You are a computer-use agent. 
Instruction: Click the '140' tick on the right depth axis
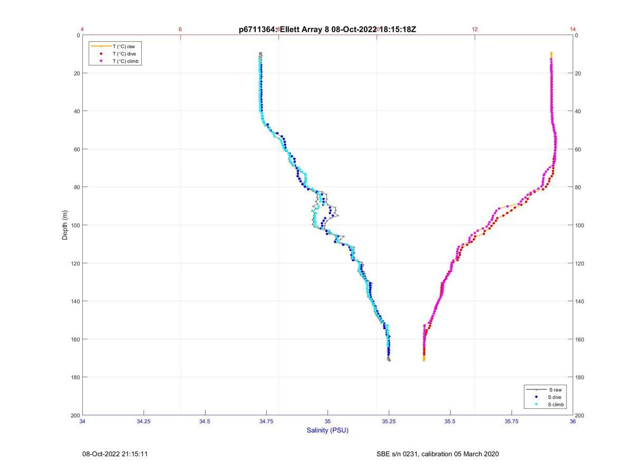tap(580, 301)
